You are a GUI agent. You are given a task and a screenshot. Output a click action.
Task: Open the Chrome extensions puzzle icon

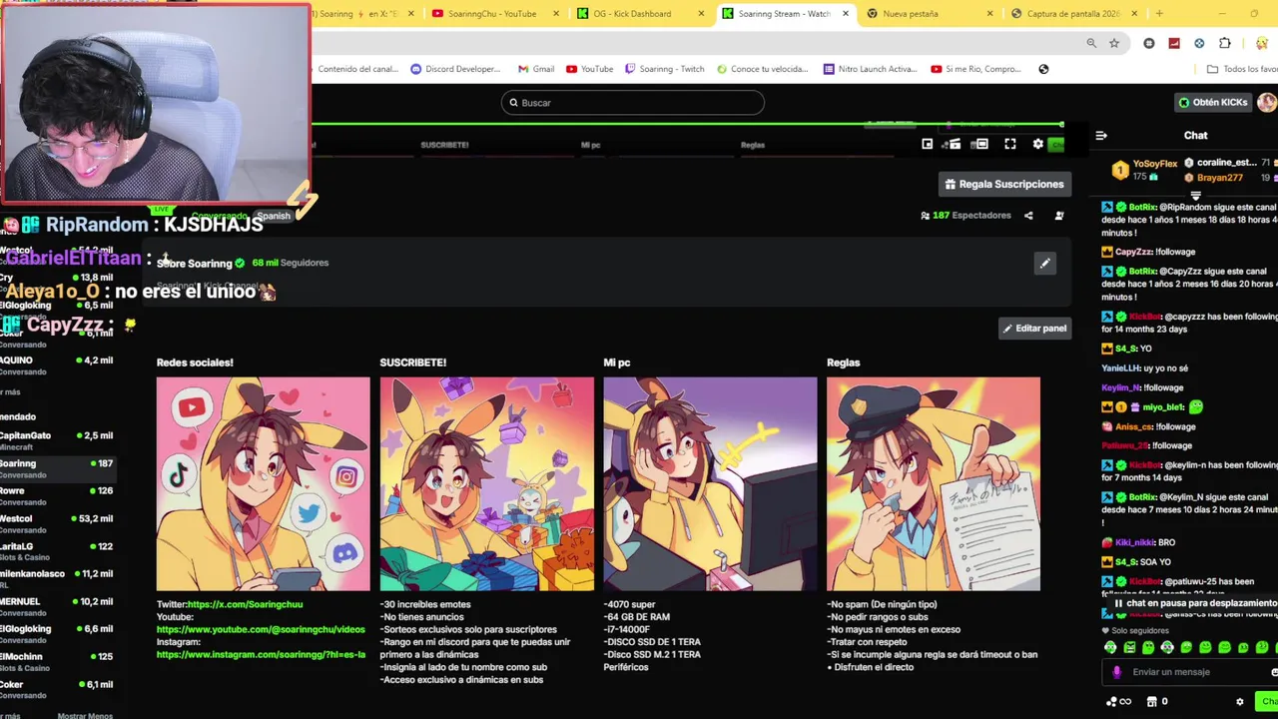pos(1225,43)
